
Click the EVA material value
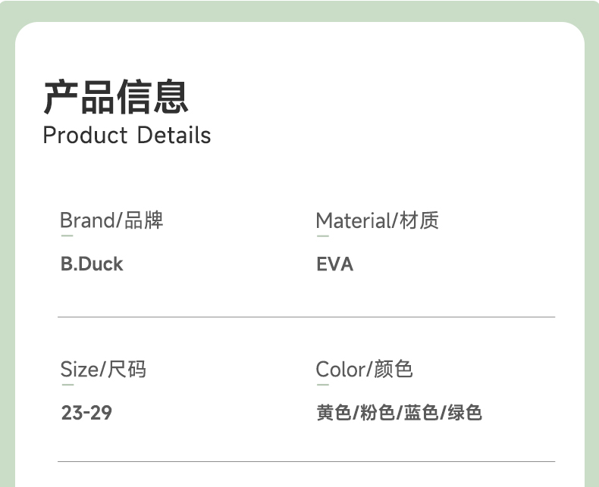[x=334, y=264]
